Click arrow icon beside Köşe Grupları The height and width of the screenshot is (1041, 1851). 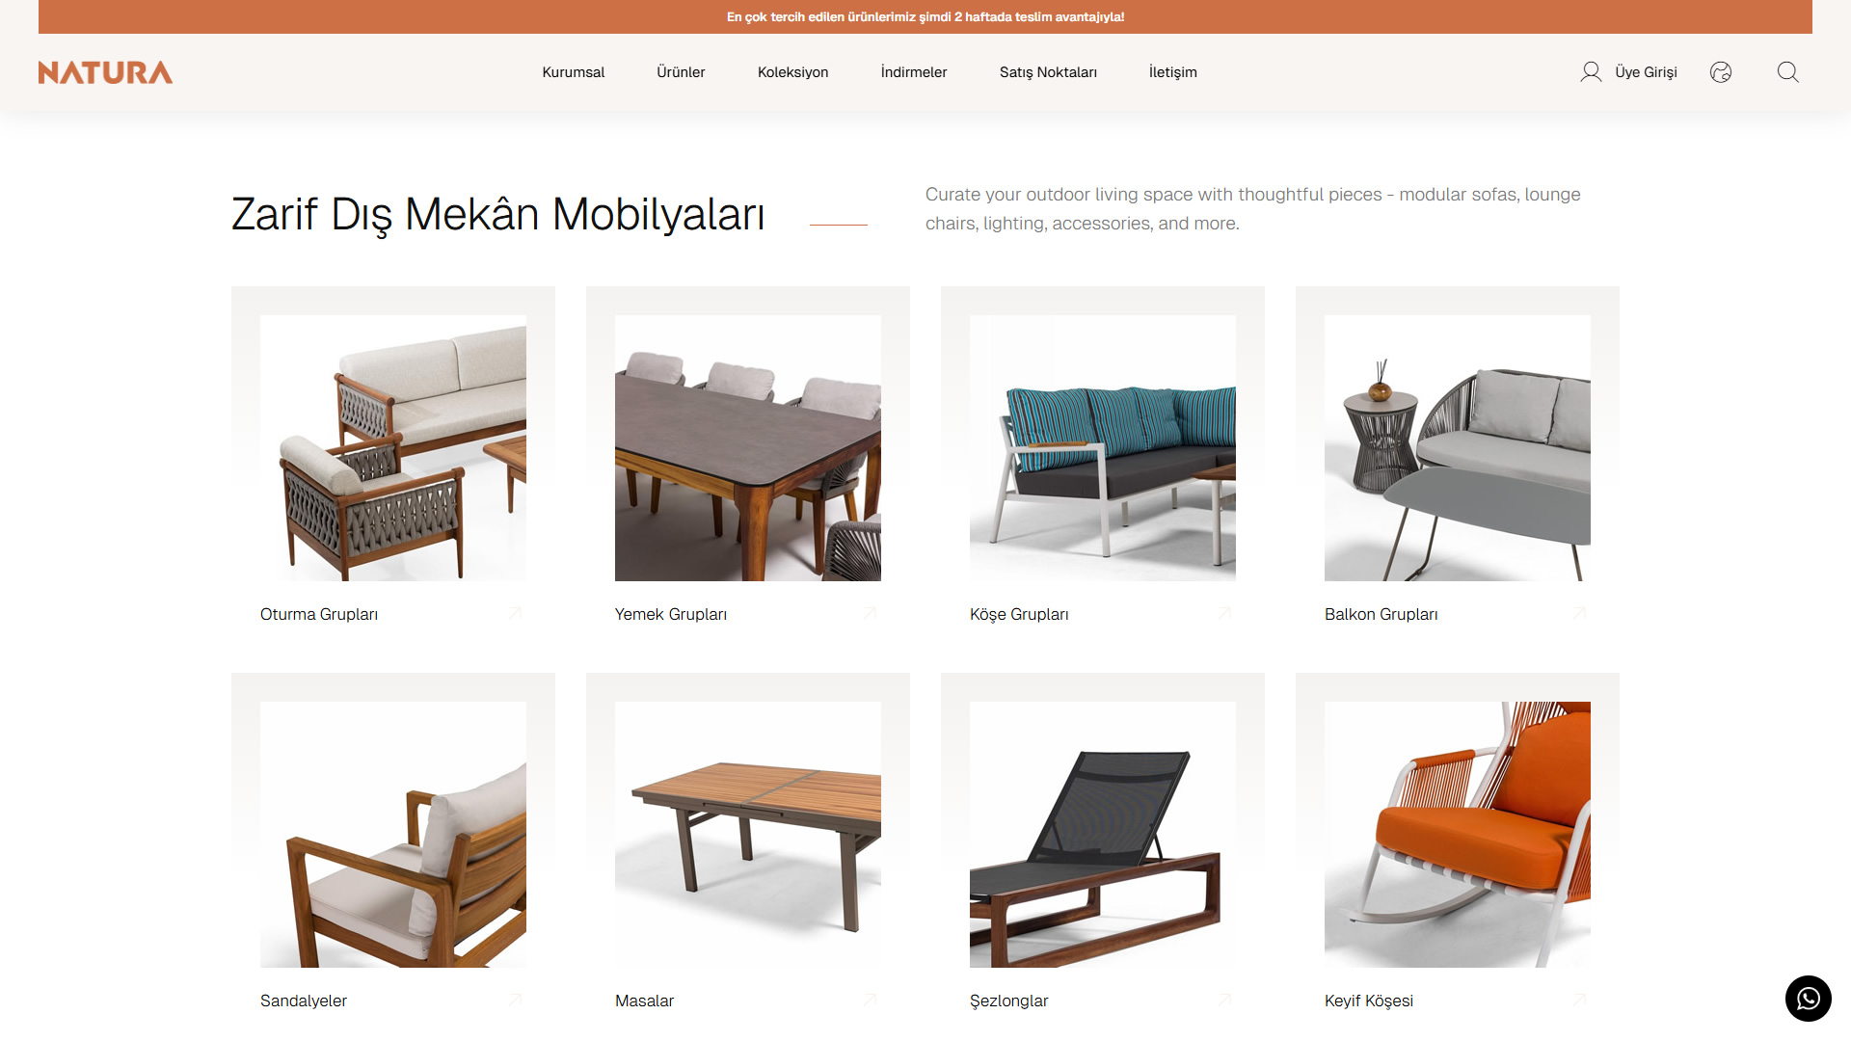pyautogui.click(x=1225, y=613)
